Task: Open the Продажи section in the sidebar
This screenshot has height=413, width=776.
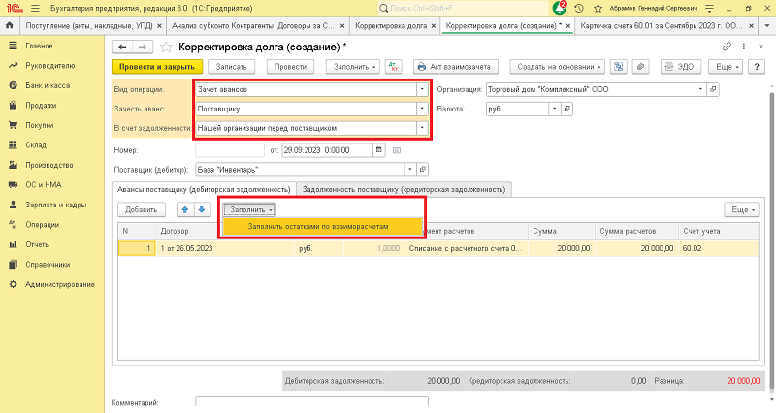Action: pyautogui.click(x=40, y=105)
